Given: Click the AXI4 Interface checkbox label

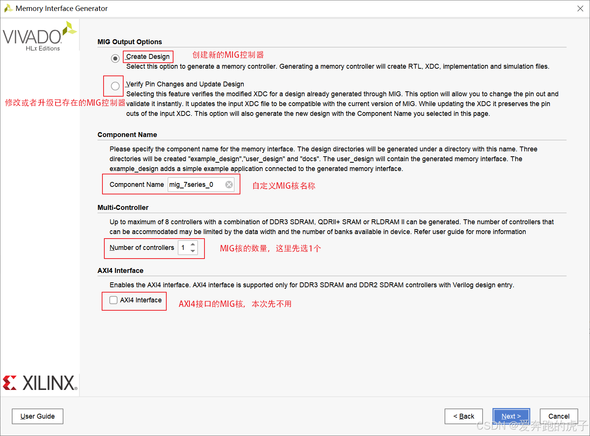Looking at the screenshot, I should coord(141,300).
